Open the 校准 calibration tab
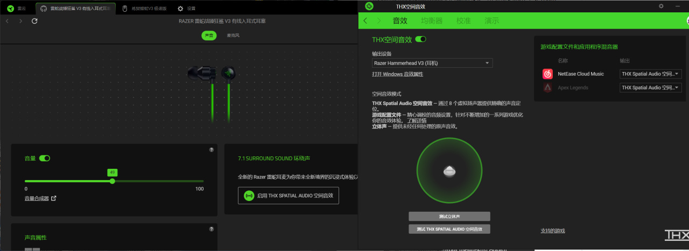 pos(463,20)
